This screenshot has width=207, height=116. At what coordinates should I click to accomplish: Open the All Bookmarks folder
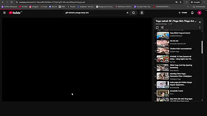[199, 7]
